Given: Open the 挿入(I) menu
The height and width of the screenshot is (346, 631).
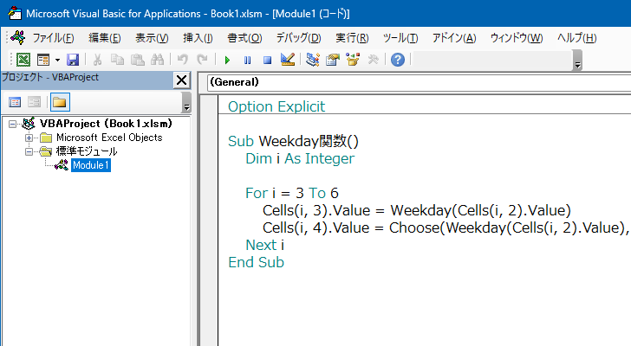Looking at the screenshot, I should coord(198,38).
